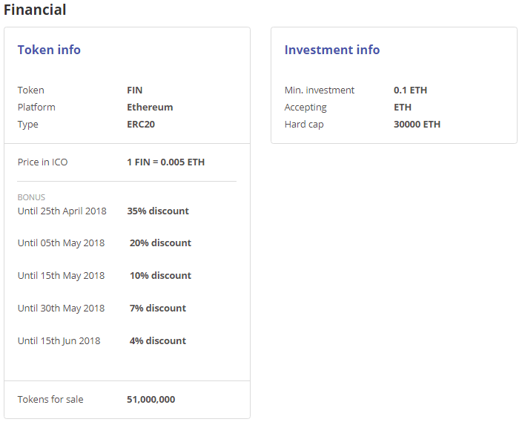Click the Ethereum platform value

click(150, 107)
